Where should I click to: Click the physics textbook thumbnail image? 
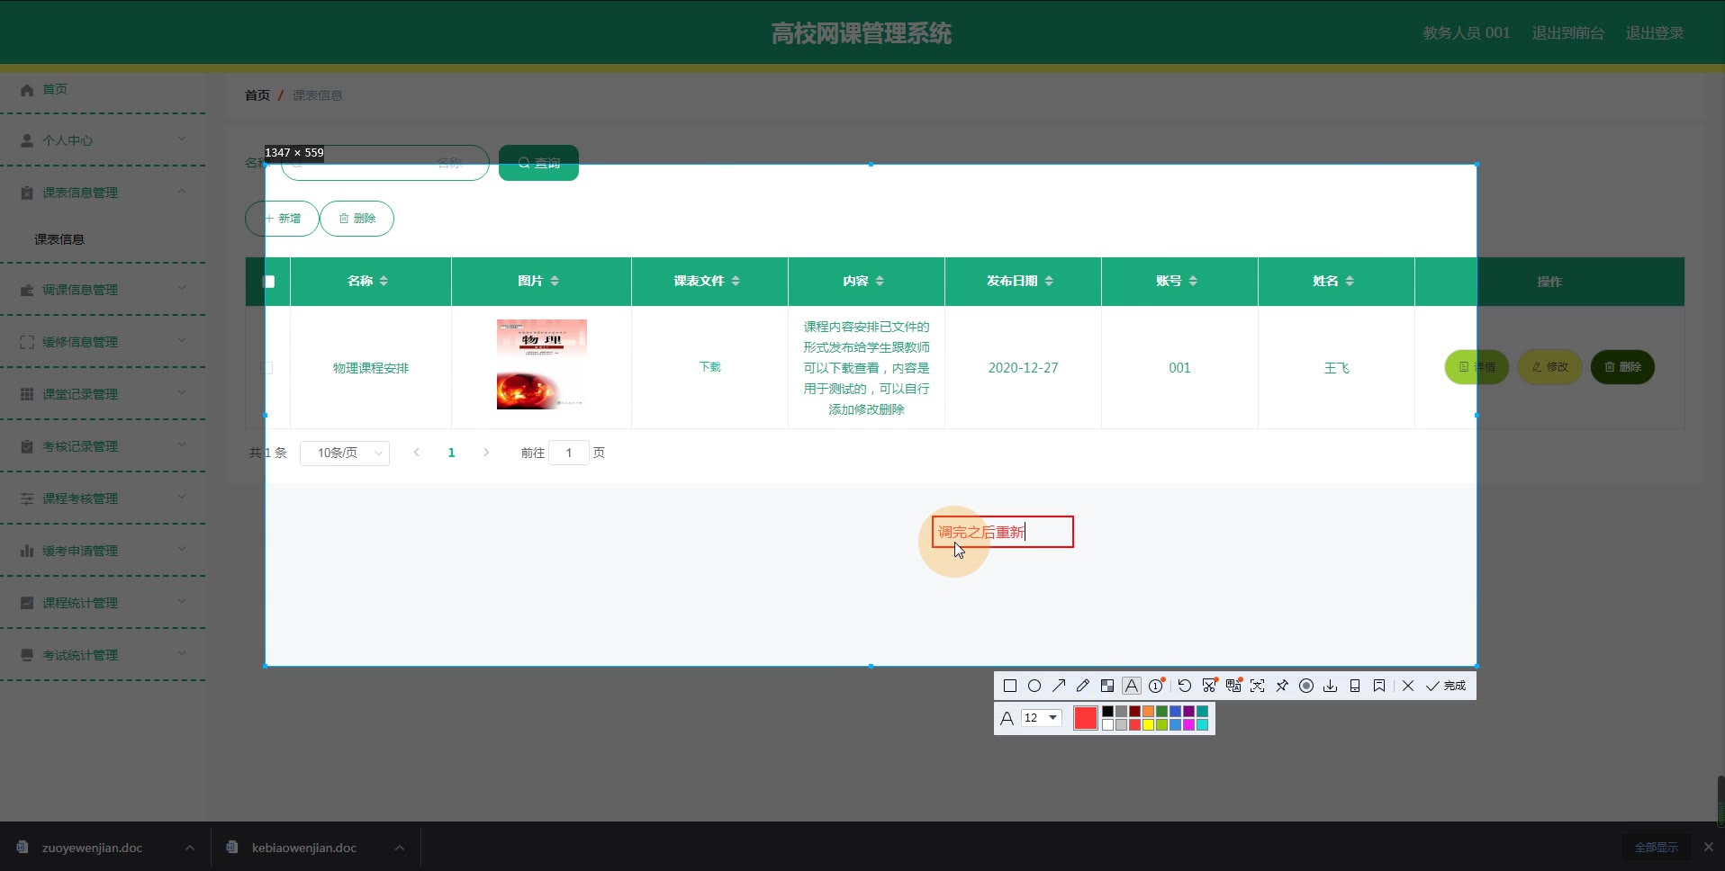[x=542, y=364]
